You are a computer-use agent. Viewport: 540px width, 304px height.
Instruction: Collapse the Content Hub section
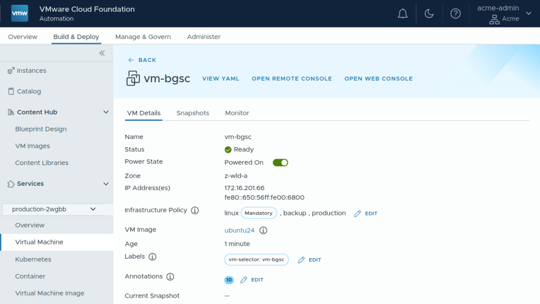click(x=106, y=112)
